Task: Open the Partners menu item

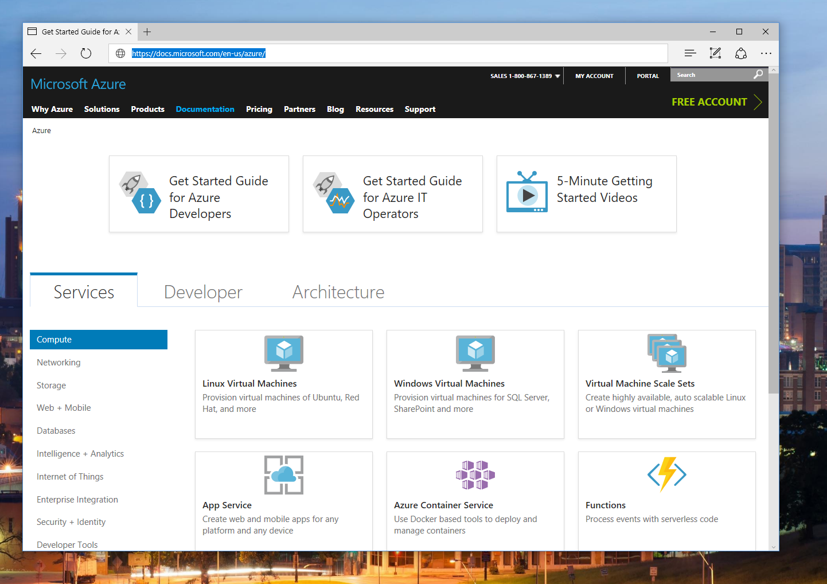Action: (x=299, y=109)
